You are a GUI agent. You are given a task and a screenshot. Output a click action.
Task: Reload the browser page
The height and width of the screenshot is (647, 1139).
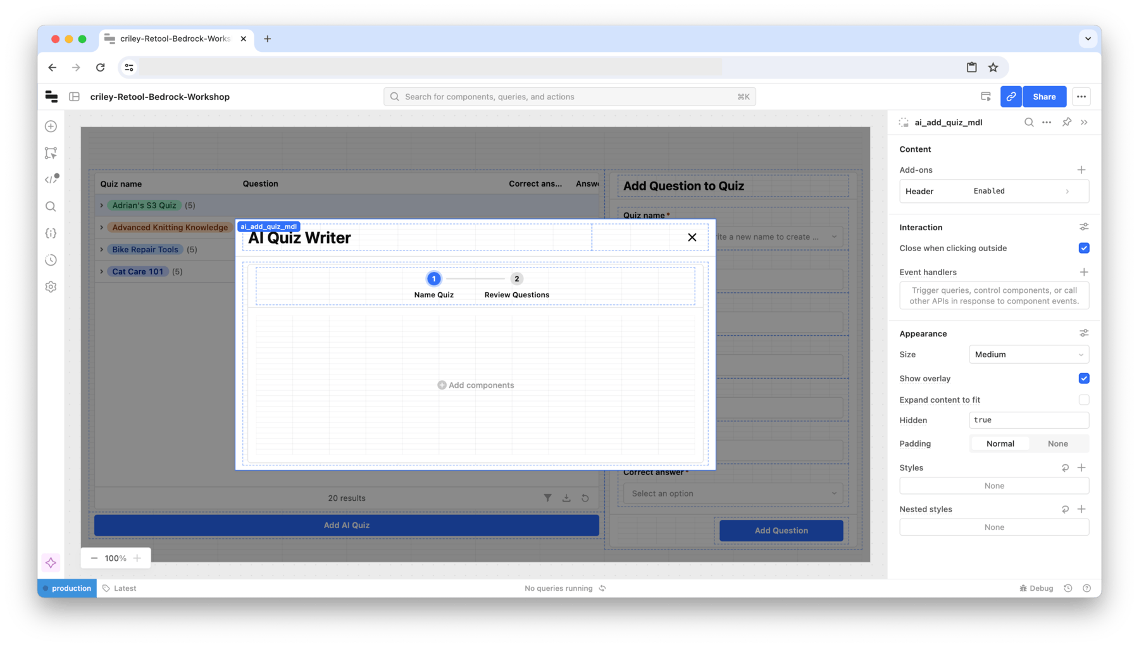pos(101,67)
